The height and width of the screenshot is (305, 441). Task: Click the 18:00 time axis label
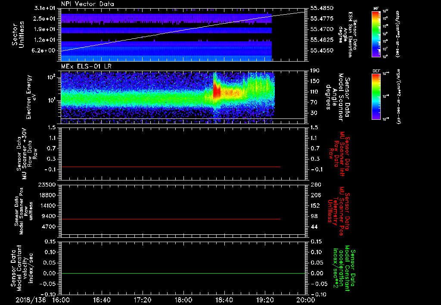pos(183,300)
